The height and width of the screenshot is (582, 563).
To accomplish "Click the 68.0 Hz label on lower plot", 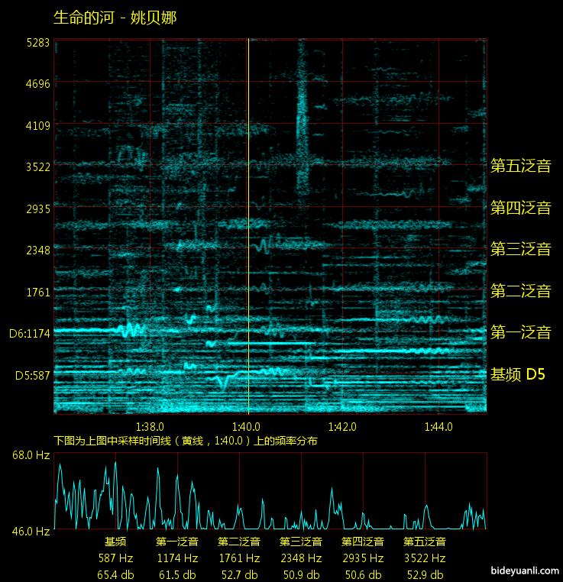I will click(31, 455).
